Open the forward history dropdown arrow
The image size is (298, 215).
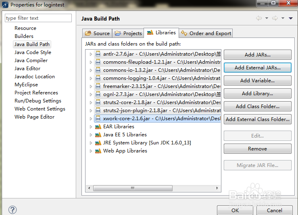(283, 18)
